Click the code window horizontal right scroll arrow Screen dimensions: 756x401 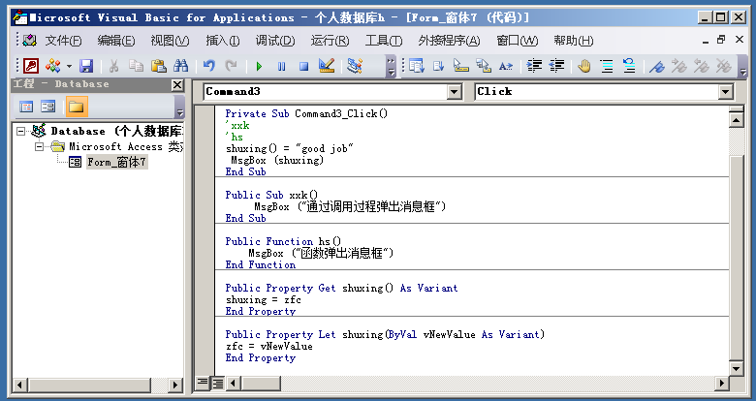point(722,384)
